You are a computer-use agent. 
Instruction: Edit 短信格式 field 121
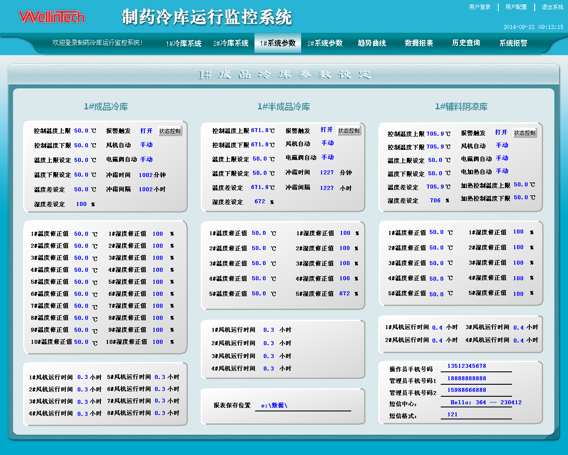476,415
